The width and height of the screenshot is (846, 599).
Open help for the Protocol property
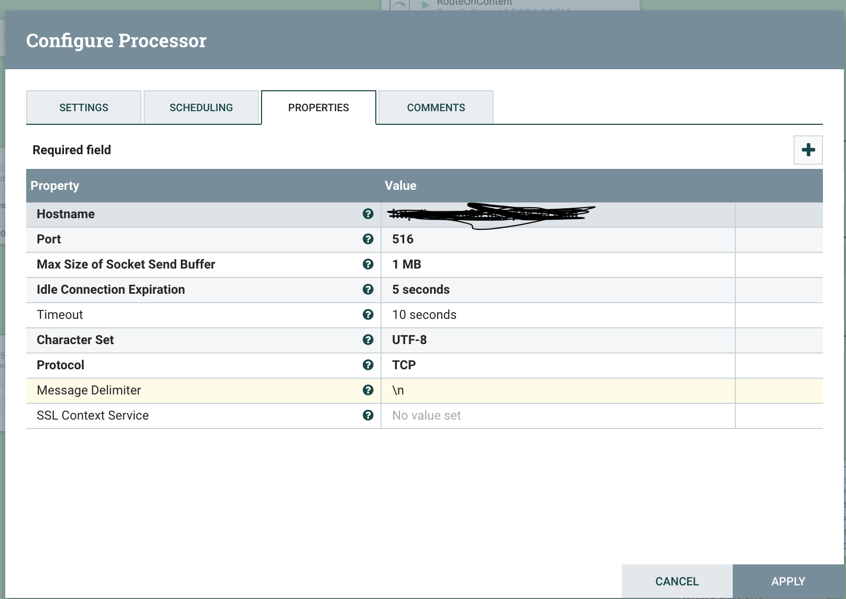click(x=368, y=365)
